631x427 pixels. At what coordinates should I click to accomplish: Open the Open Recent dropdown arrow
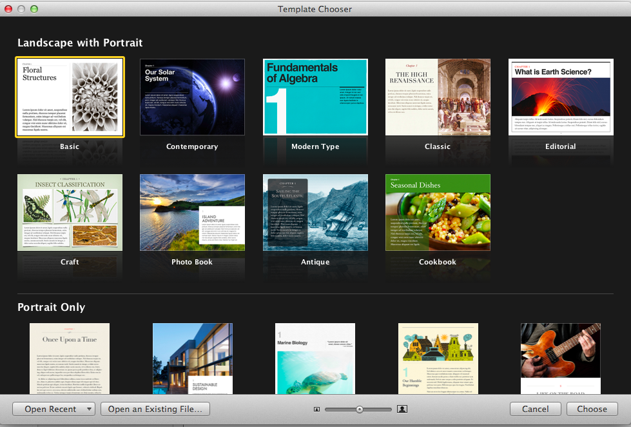tap(89, 410)
